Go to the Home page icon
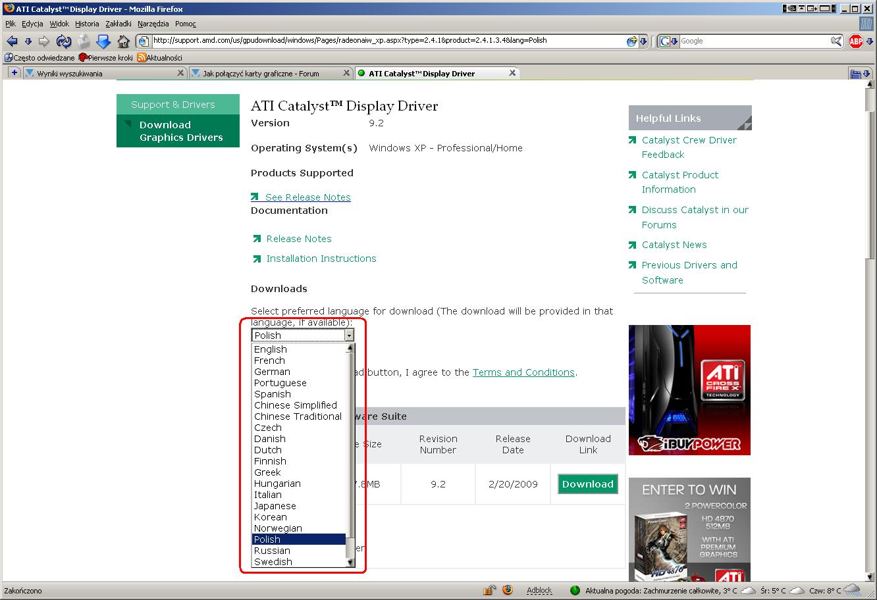 click(123, 41)
